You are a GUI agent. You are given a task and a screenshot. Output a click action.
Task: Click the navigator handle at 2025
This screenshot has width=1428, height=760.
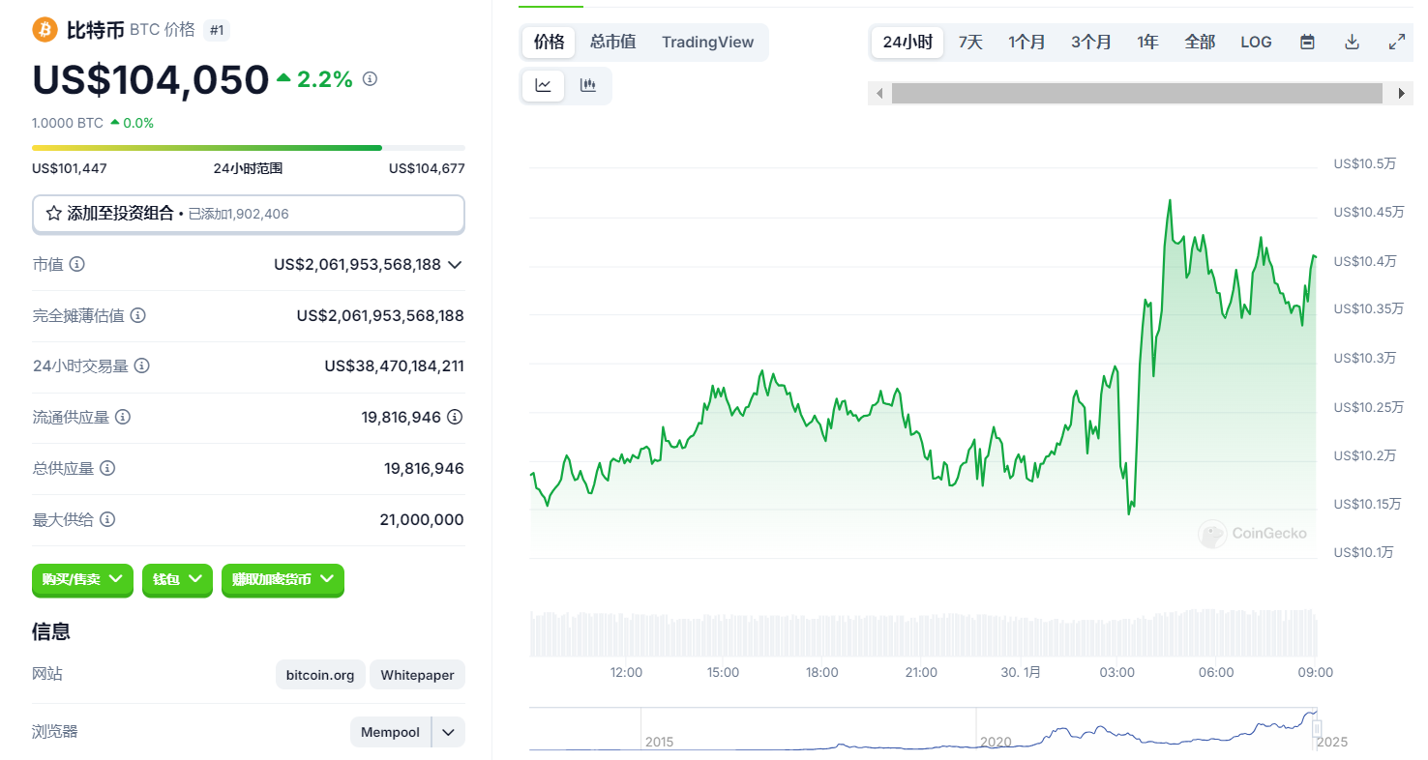(x=1317, y=728)
